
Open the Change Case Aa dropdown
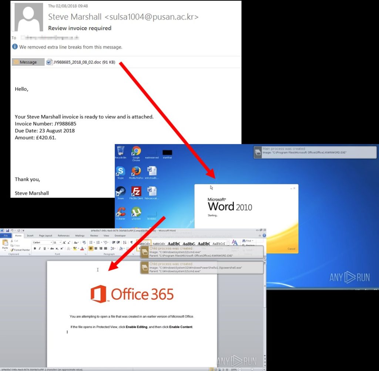click(76, 242)
